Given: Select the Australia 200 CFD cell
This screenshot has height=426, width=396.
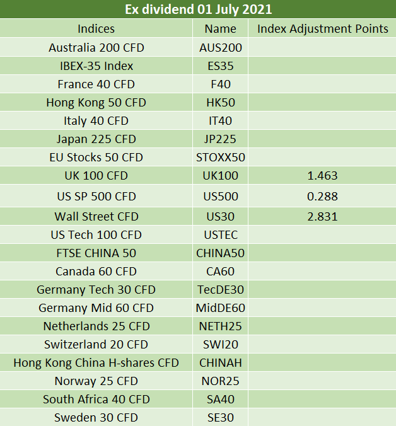Looking at the screenshot, I should 96,47.
